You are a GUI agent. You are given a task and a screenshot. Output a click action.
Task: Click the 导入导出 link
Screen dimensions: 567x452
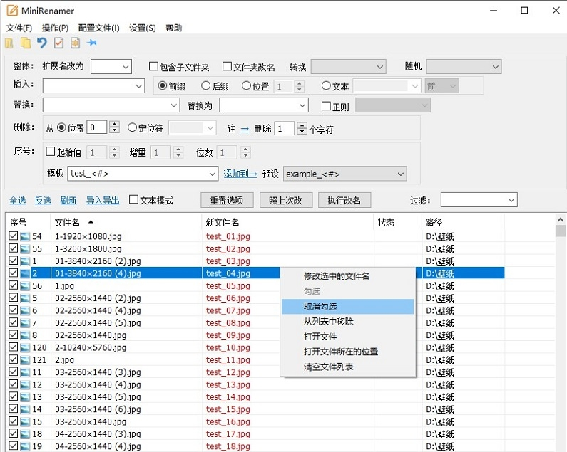tap(103, 200)
